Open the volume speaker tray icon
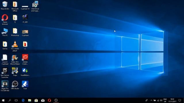184x103 pixels. 161,100
